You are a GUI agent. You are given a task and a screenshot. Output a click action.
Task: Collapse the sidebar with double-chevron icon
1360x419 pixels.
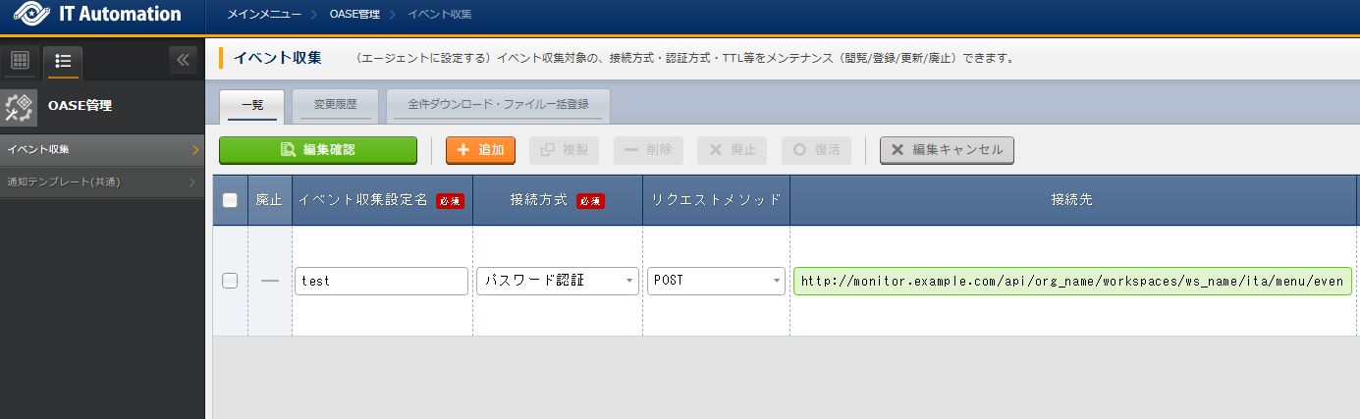pyautogui.click(x=183, y=61)
